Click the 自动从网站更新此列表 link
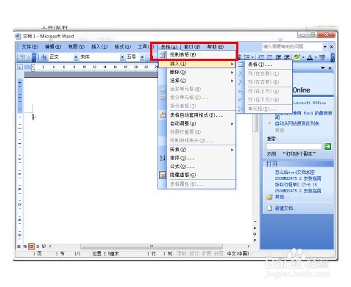The image size is (351, 287). 297,123
